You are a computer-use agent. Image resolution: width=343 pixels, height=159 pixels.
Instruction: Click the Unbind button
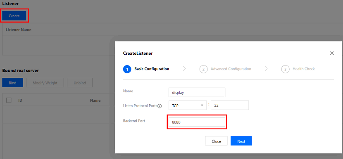(80, 83)
